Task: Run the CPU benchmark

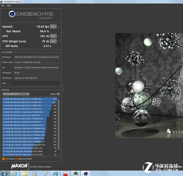Action: (53, 36)
